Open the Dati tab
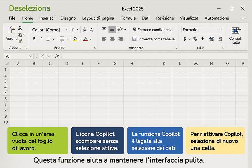The width and height of the screenshot is (252, 168). pos(146,18)
